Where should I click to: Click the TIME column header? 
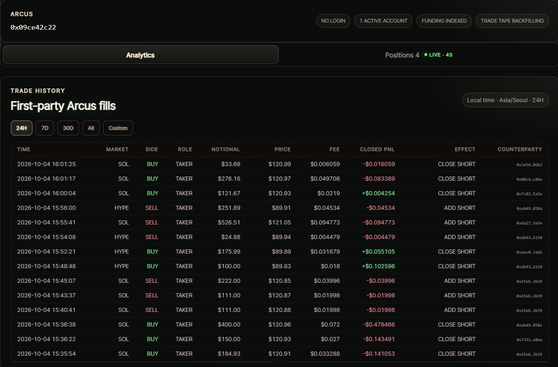24,150
